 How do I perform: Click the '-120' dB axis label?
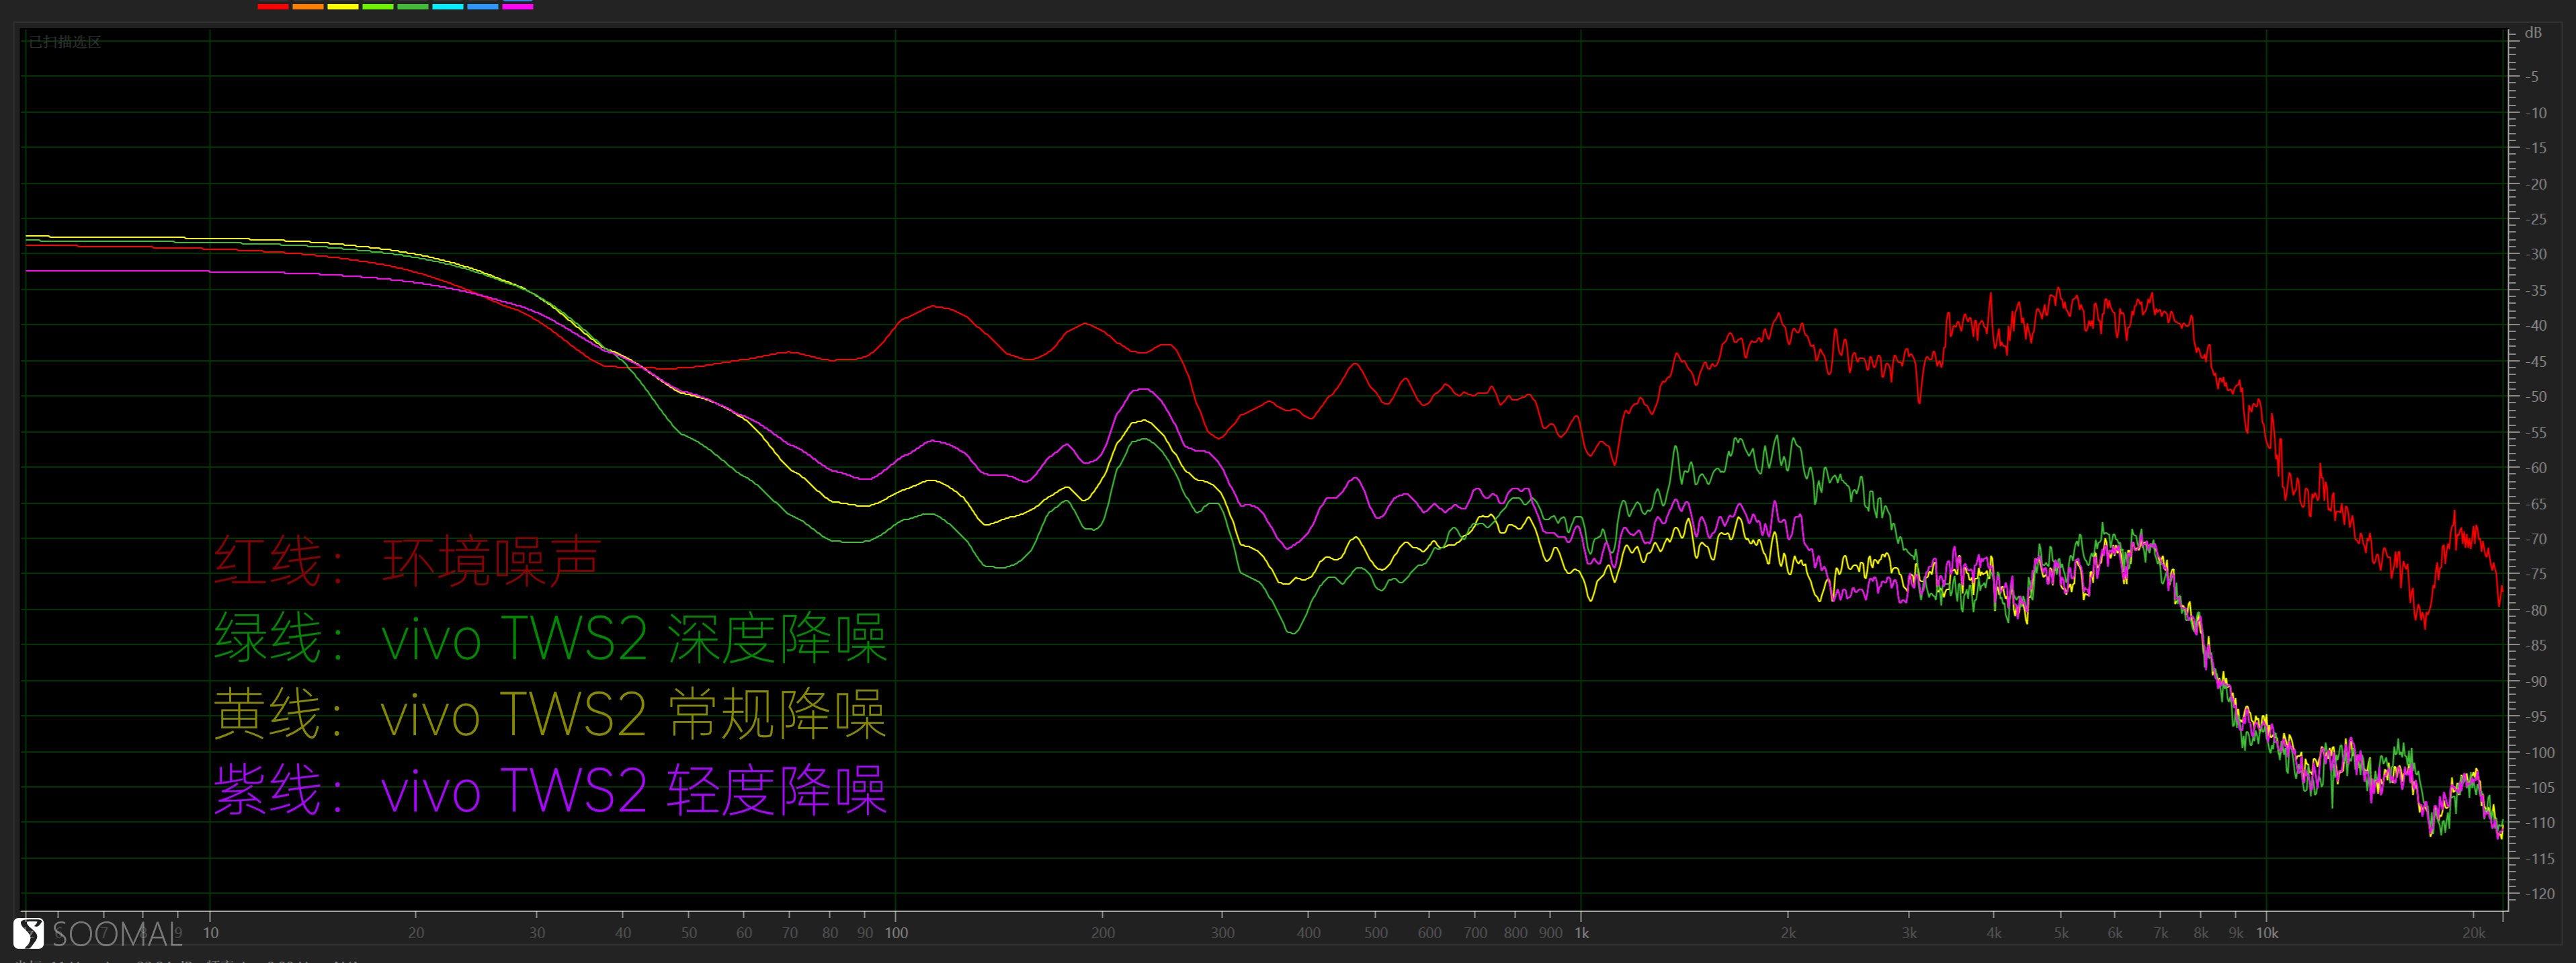coord(2539,894)
